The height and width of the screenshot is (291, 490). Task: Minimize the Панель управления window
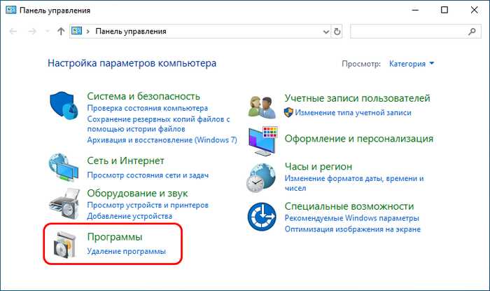click(x=415, y=10)
